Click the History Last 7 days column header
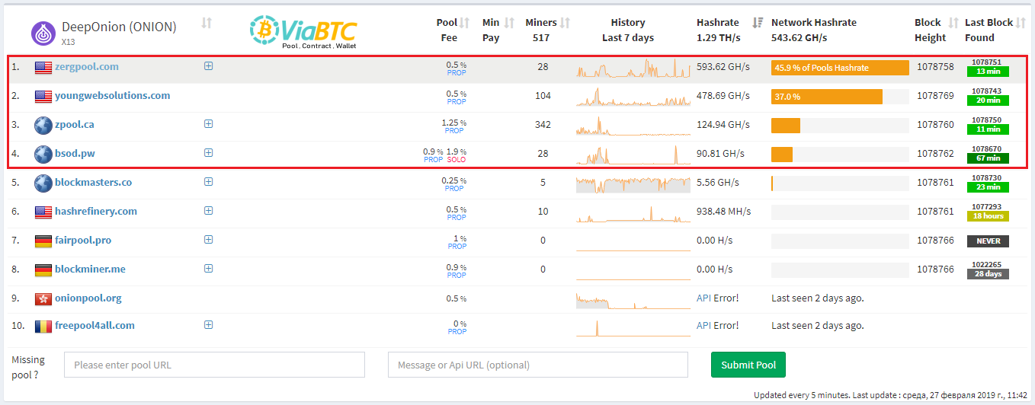 [x=628, y=30]
